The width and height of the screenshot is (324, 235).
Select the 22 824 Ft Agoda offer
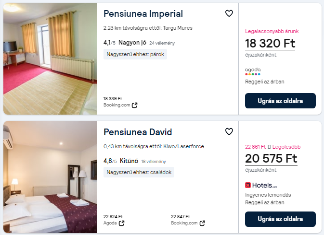pos(114,220)
